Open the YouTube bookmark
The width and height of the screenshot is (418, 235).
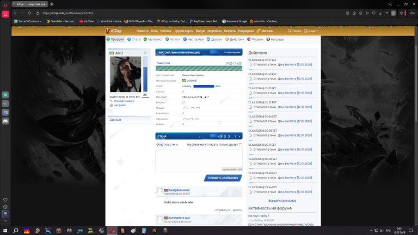[87, 21]
